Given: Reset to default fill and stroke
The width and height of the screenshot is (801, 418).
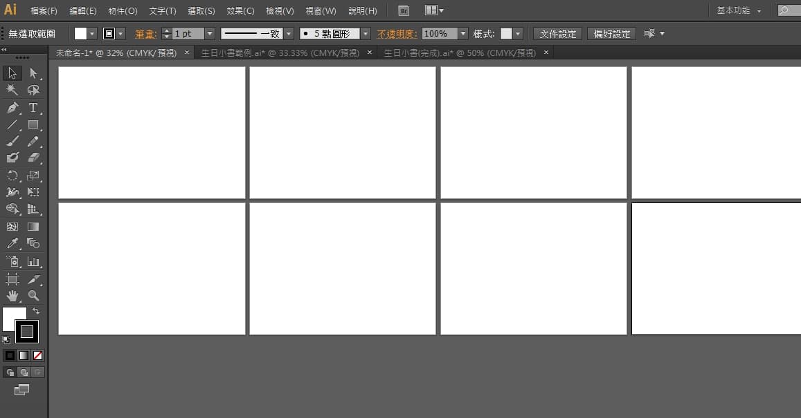Looking at the screenshot, I should pos(6,339).
